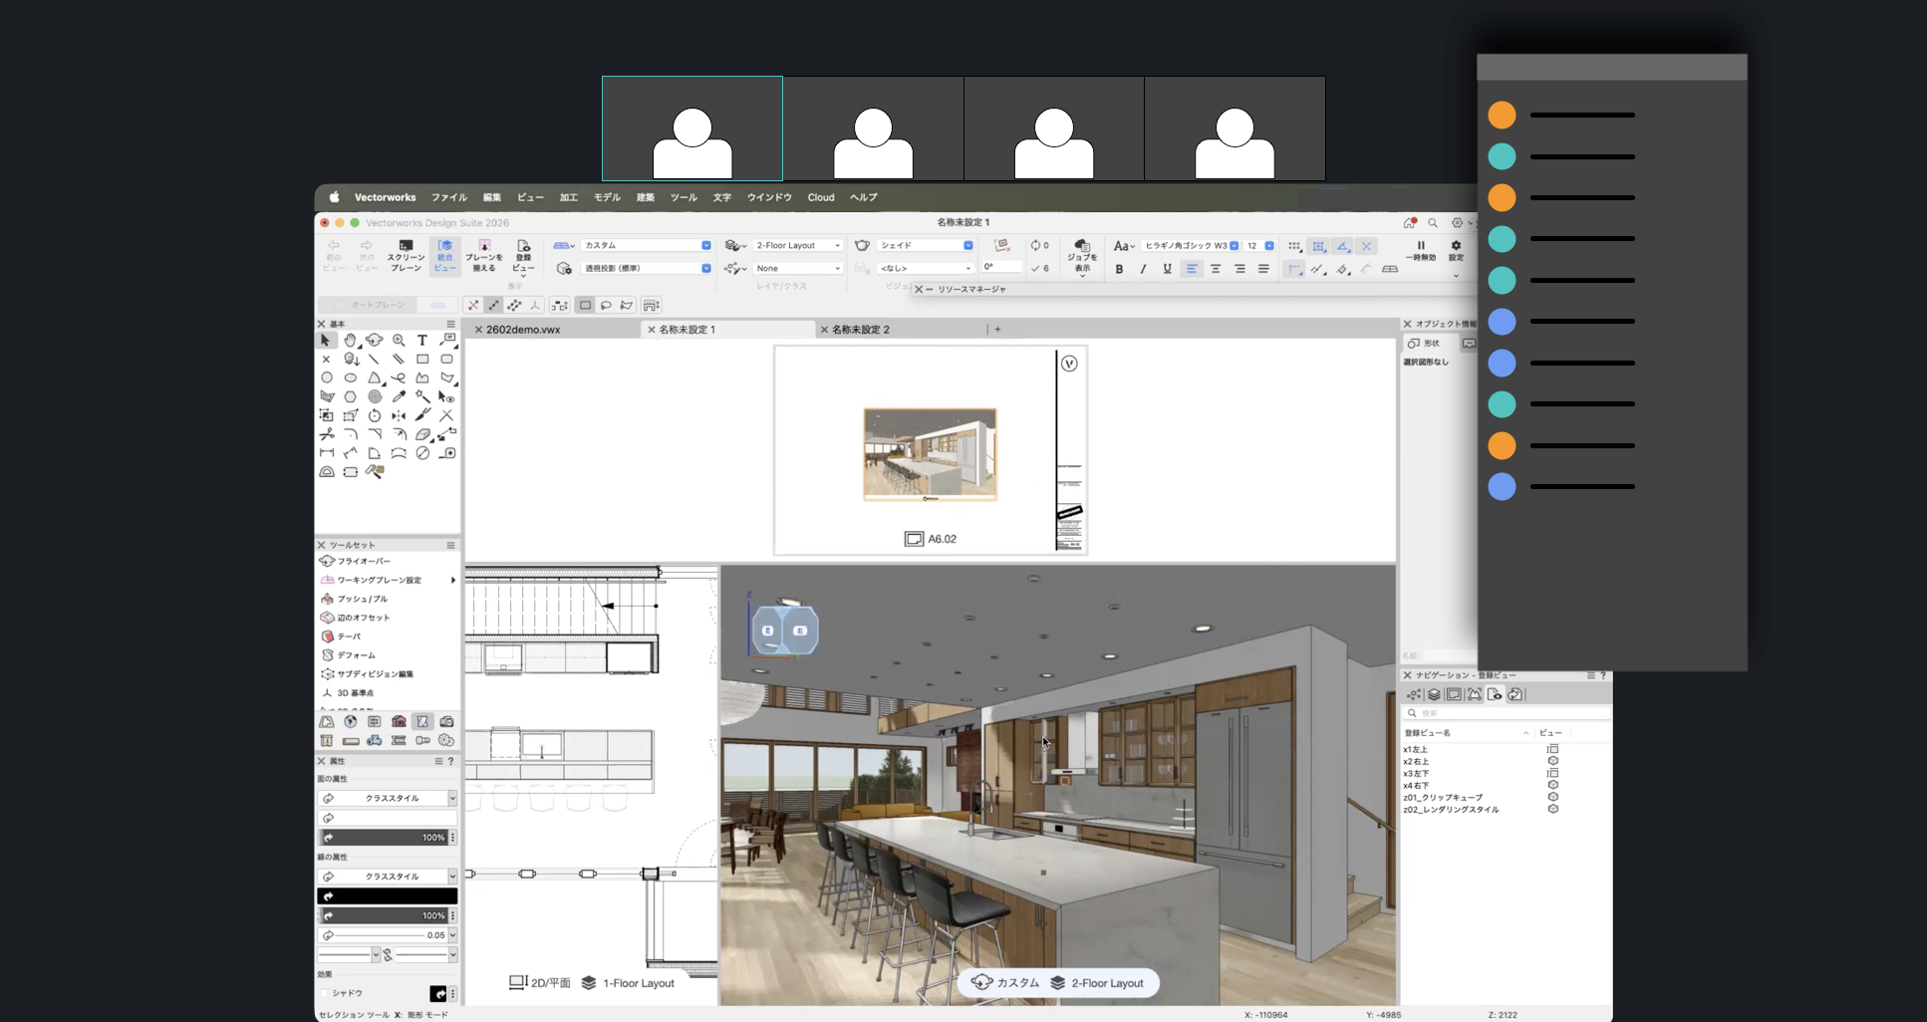Click the 設定 gear button in the toolbar
This screenshot has width=1927, height=1022.
click(x=1456, y=251)
